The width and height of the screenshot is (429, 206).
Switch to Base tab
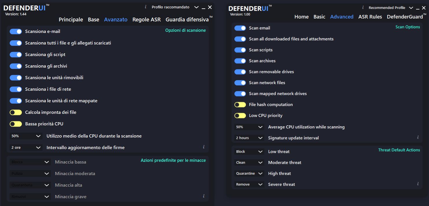point(93,20)
